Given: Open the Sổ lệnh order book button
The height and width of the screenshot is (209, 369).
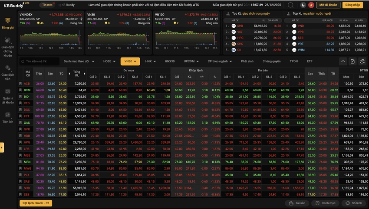Looking at the screenshot, I should 353,203.
